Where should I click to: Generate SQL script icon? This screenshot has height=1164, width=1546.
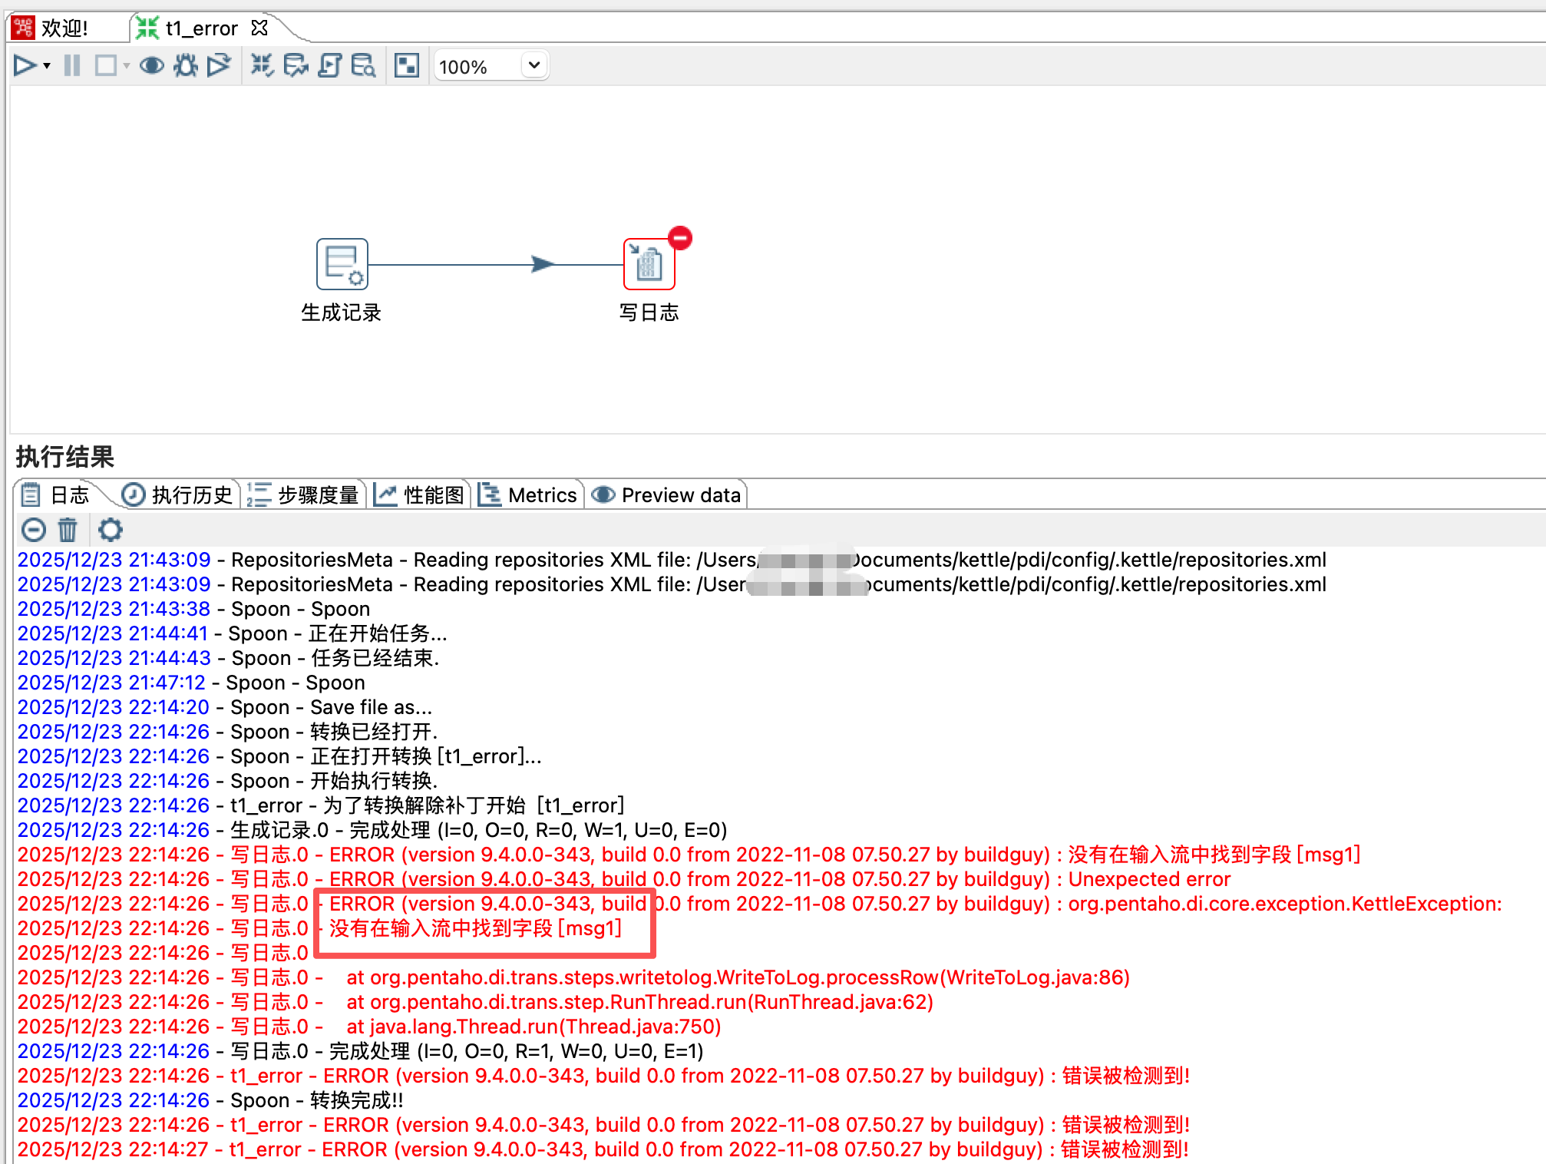[329, 66]
